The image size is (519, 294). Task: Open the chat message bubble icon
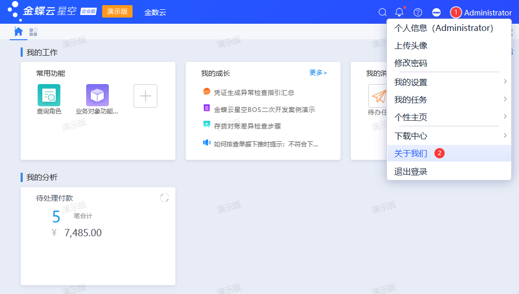[436, 12]
